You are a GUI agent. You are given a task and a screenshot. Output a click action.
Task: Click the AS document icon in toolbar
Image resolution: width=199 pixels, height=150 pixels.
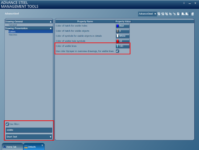(x=193, y=14)
